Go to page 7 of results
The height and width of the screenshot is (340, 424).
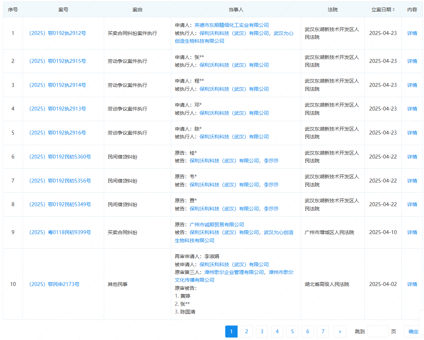coord(323,332)
